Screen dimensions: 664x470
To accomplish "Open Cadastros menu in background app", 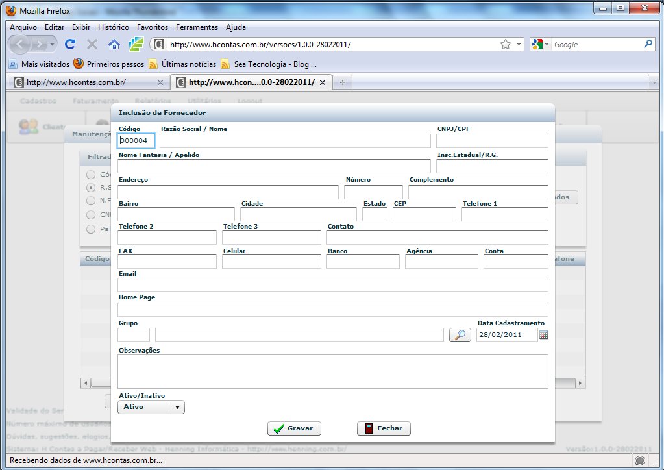I will (38, 101).
